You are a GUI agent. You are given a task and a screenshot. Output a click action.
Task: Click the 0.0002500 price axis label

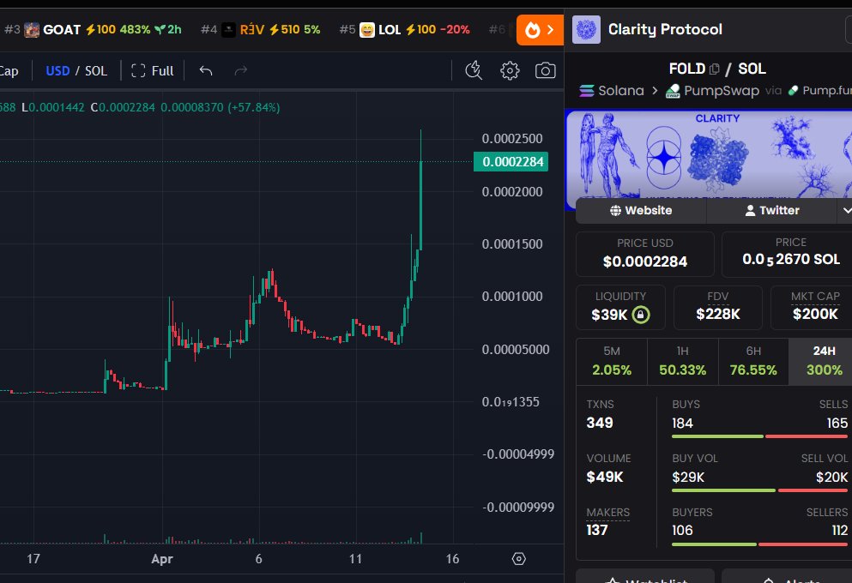pyautogui.click(x=512, y=139)
